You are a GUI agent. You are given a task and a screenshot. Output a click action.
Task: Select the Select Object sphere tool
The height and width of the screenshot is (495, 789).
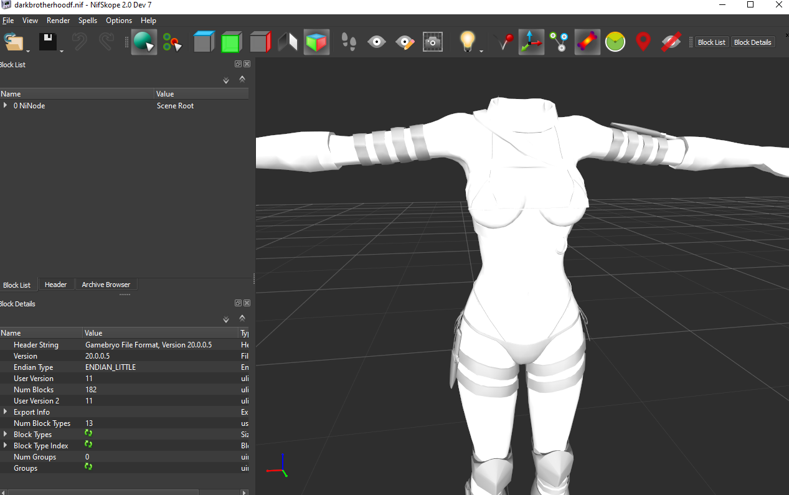pos(144,42)
